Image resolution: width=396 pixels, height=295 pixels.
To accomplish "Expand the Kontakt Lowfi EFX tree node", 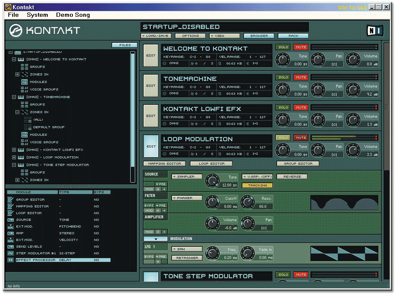I will tap(14, 150).
